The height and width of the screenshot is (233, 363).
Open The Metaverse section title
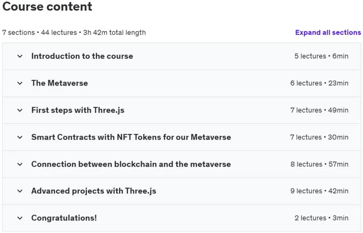point(60,83)
